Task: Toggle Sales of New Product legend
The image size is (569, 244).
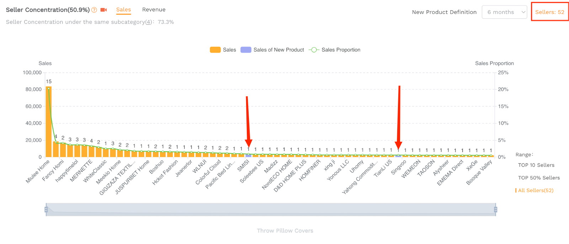Action: (x=272, y=50)
